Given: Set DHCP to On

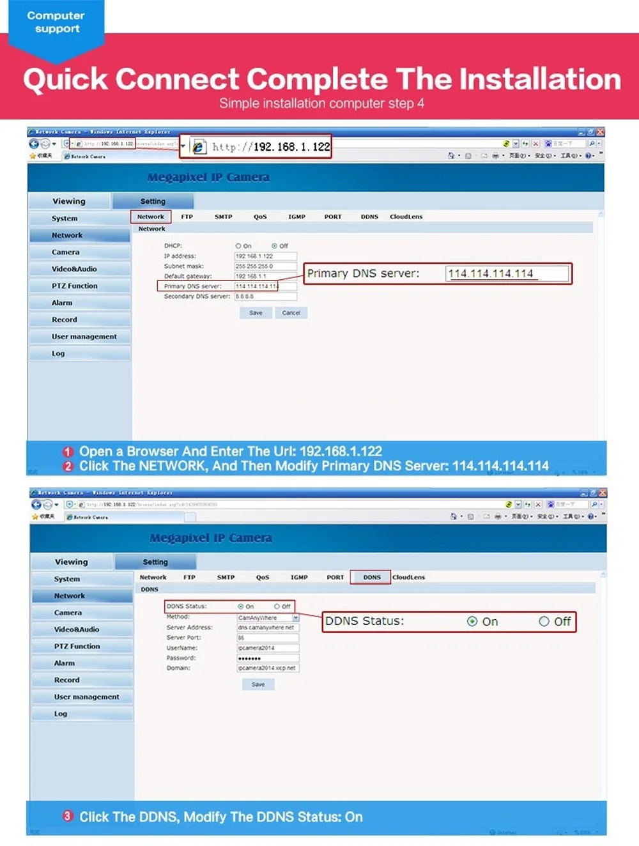Looking at the screenshot, I should tap(238, 246).
